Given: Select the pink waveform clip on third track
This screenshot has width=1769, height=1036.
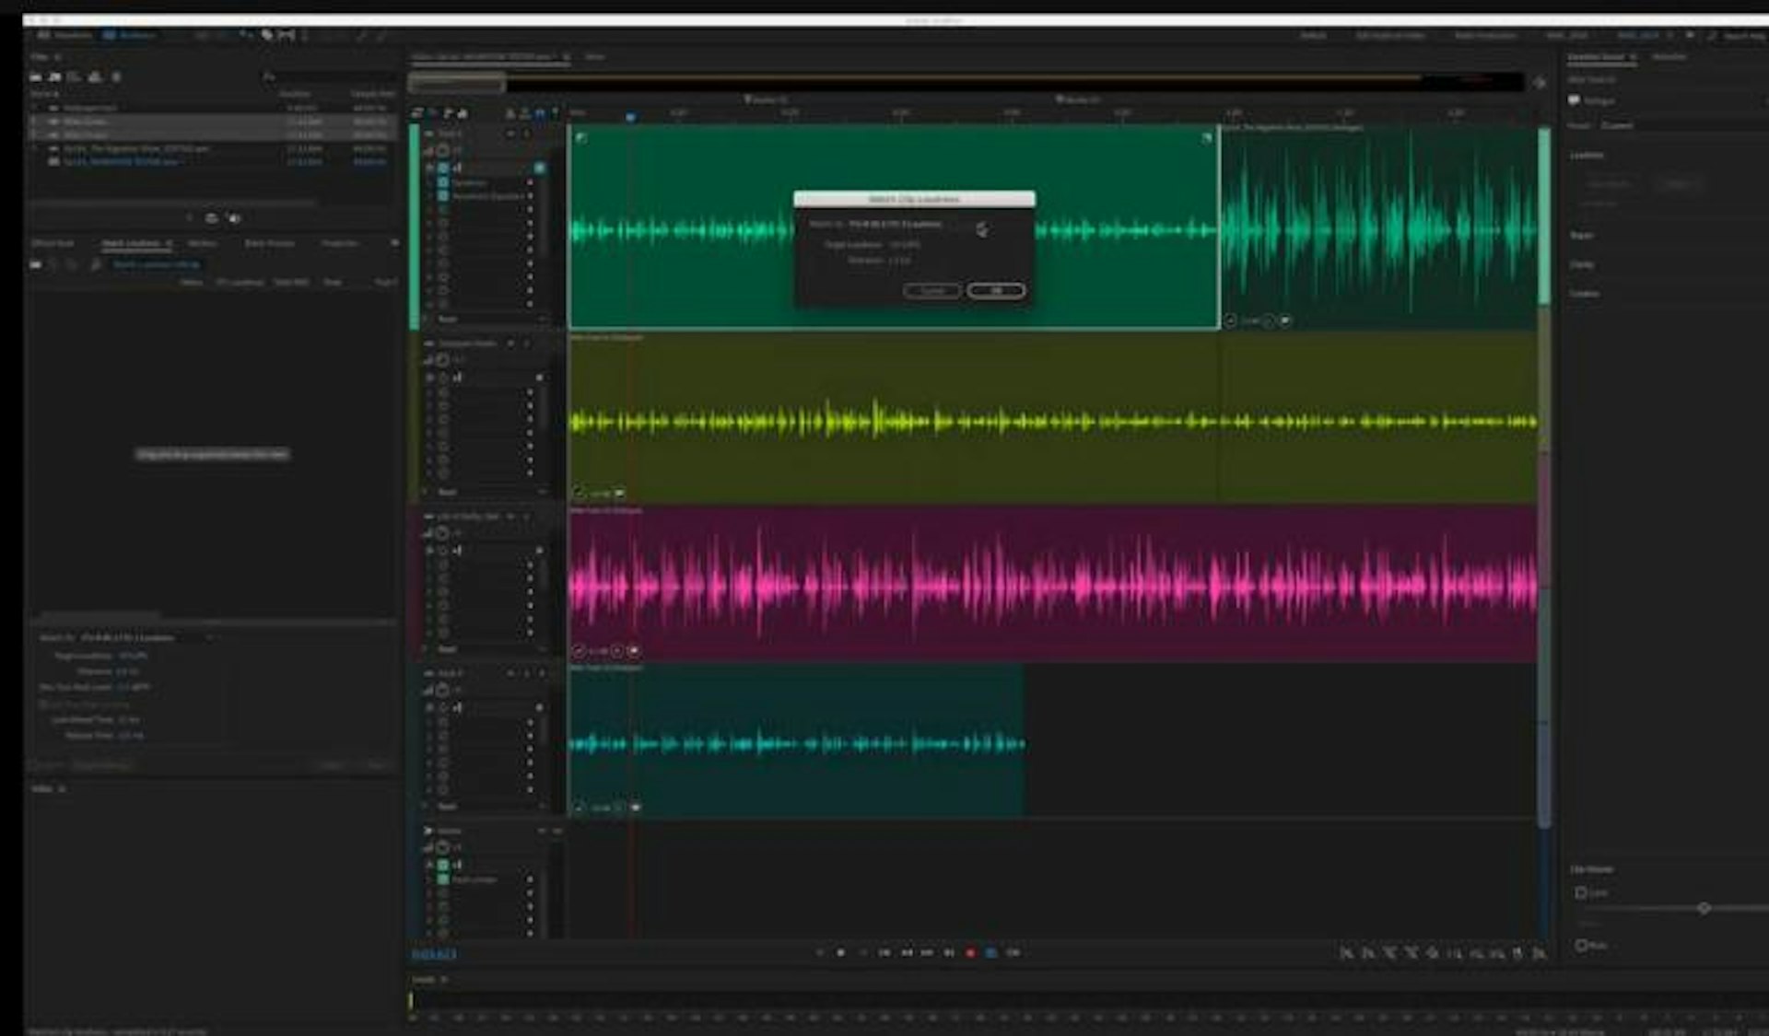Looking at the screenshot, I should tap(1052, 583).
